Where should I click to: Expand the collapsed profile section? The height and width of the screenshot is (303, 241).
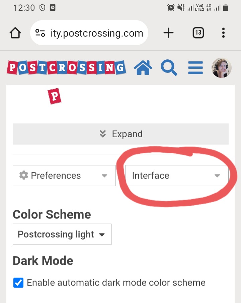point(121,134)
